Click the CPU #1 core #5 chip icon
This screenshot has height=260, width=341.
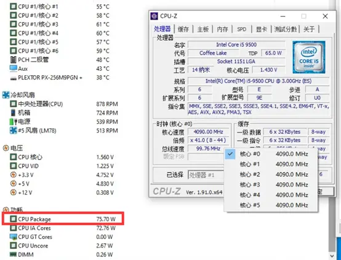(14, 42)
